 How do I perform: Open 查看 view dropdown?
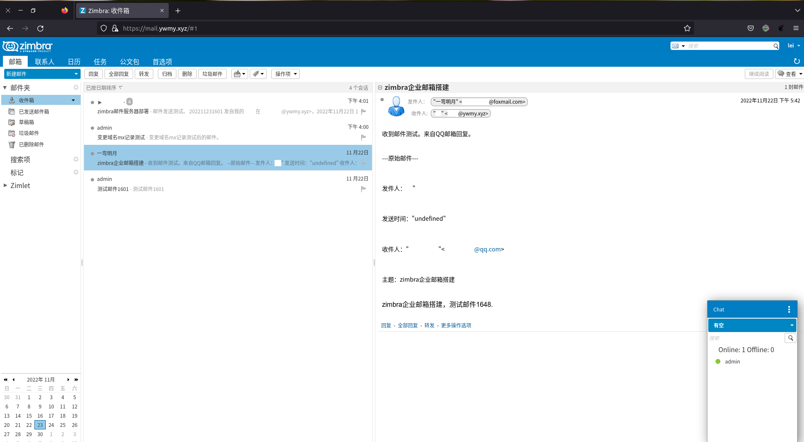790,74
